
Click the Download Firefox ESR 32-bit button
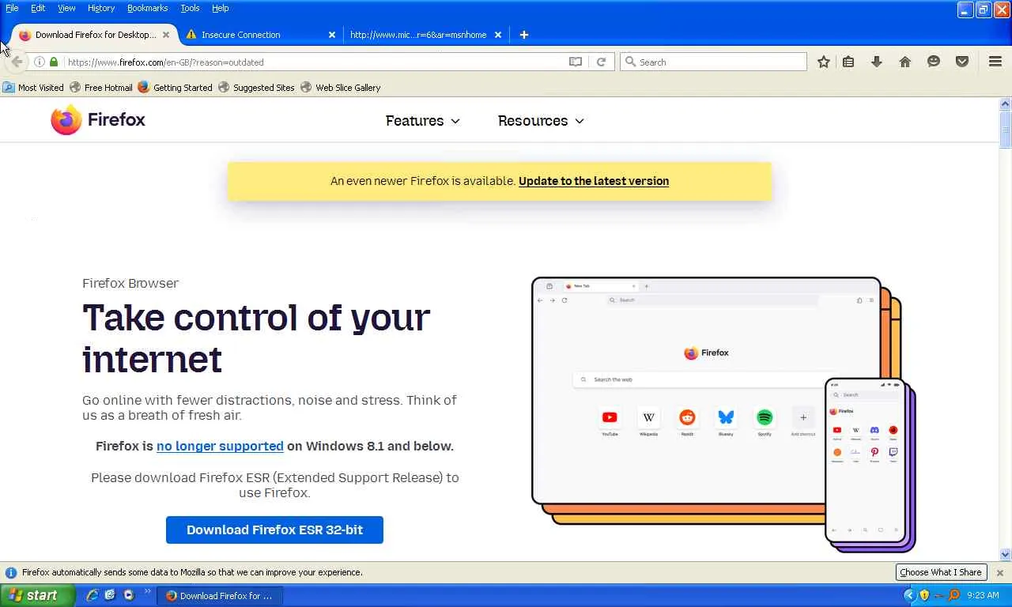pyautogui.click(x=274, y=530)
